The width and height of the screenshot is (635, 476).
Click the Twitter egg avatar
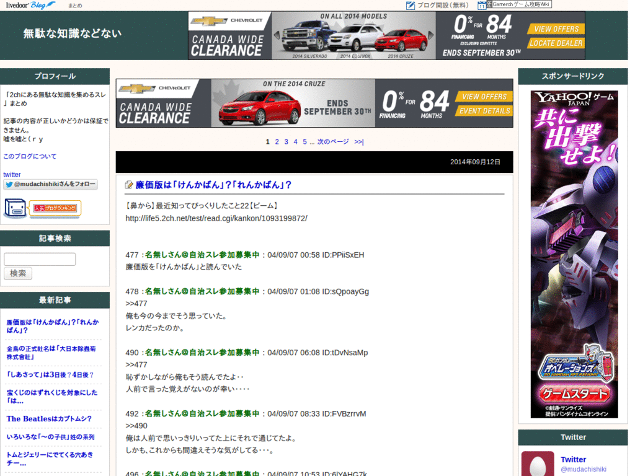pos(538,464)
